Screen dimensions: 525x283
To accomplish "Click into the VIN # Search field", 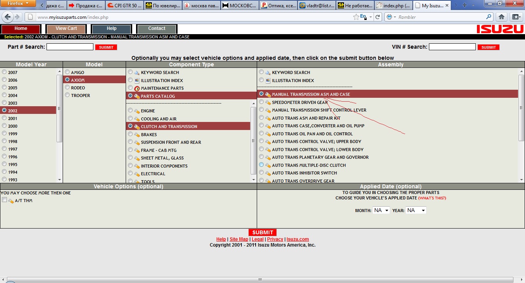I will click(452, 47).
